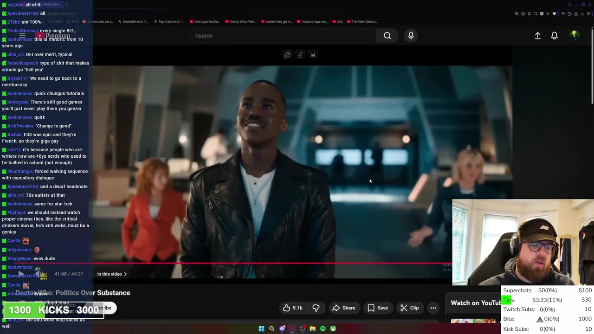Open the extensions cube icon
Viewport: 594px width, 334px height.
569,13
